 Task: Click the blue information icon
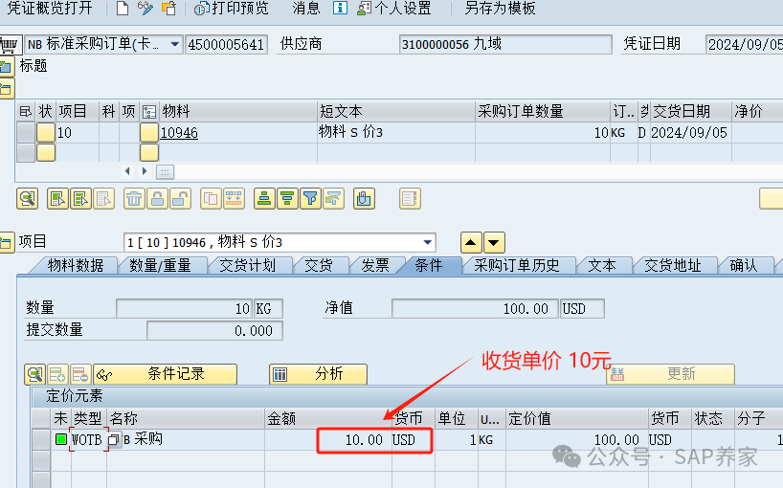pos(340,8)
